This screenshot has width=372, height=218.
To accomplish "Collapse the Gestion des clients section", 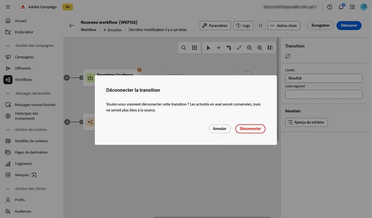I will [x=8, y=189].
